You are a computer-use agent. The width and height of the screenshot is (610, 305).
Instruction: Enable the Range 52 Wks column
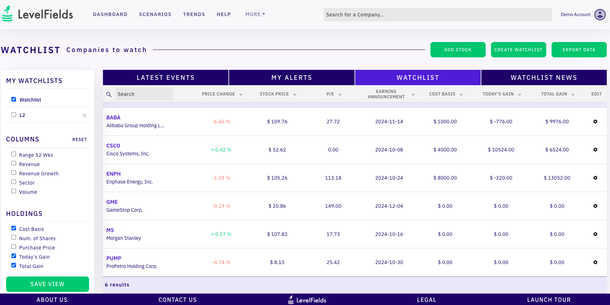[x=14, y=154]
